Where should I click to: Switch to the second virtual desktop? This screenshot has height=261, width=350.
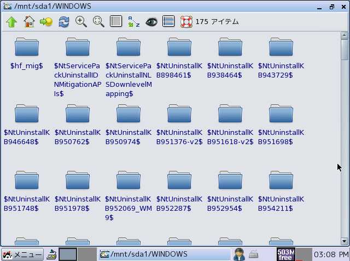(x=87, y=254)
